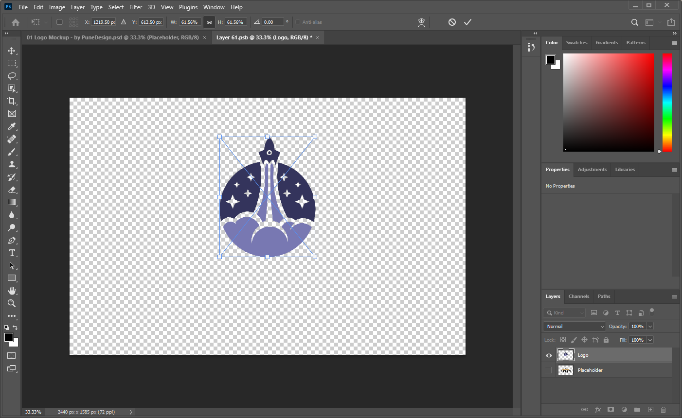Image resolution: width=682 pixels, height=418 pixels.
Task: Select the Hand tool
Action: [x=12, y=291]
